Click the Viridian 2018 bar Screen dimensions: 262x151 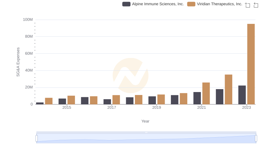(x=139, y=100)
